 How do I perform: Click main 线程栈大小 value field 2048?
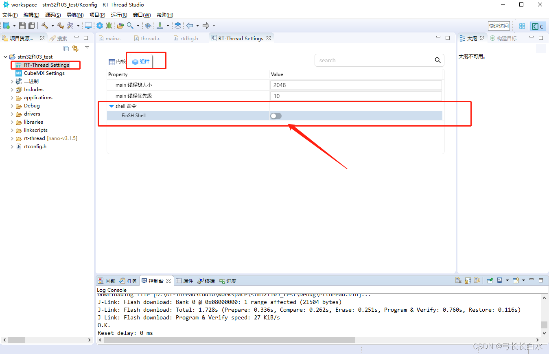pos(356,85)
